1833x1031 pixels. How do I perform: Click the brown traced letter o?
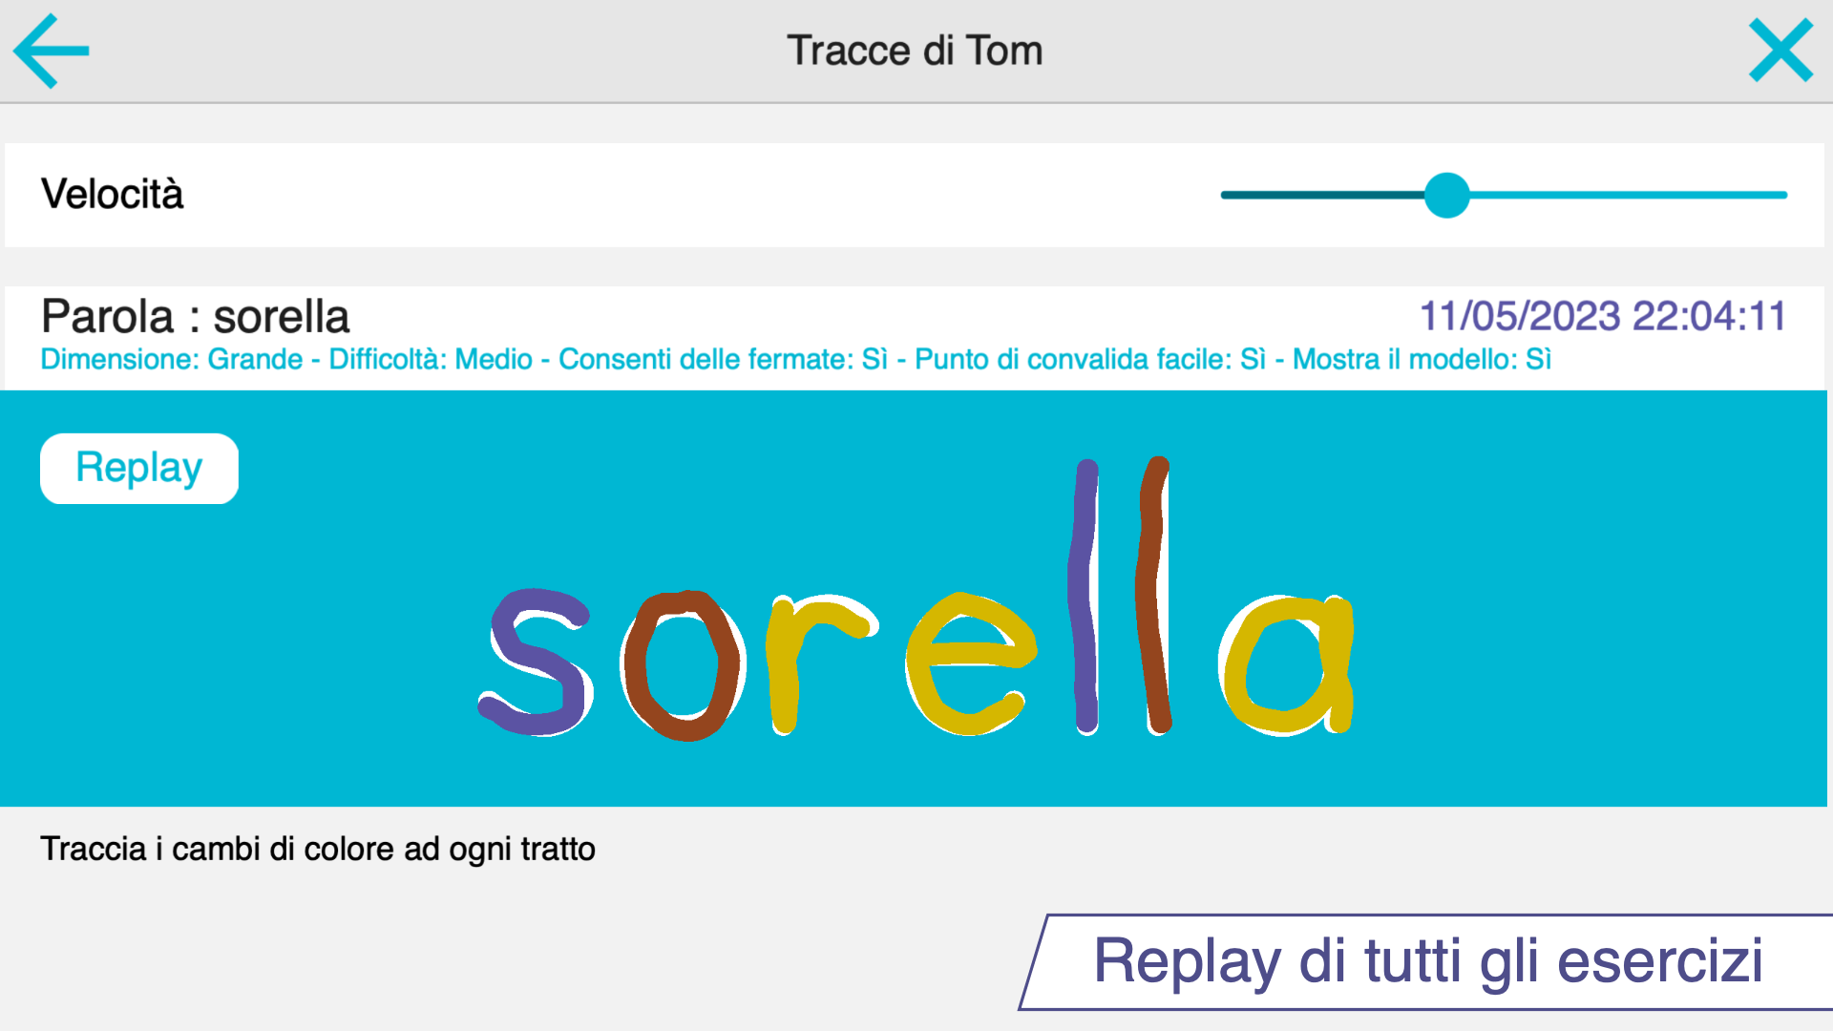tap(684, 665)
